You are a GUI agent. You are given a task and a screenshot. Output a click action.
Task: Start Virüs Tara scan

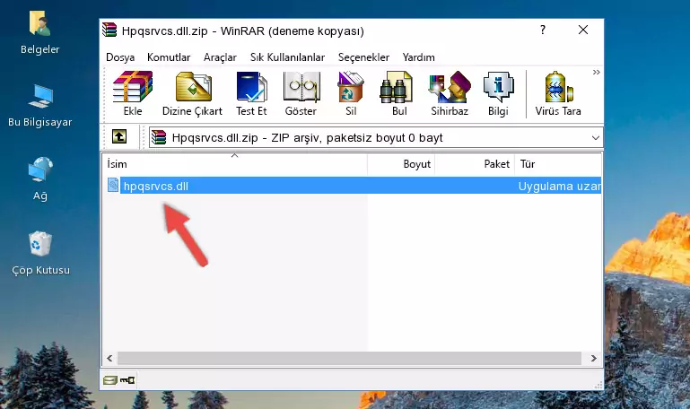point(558,93)
